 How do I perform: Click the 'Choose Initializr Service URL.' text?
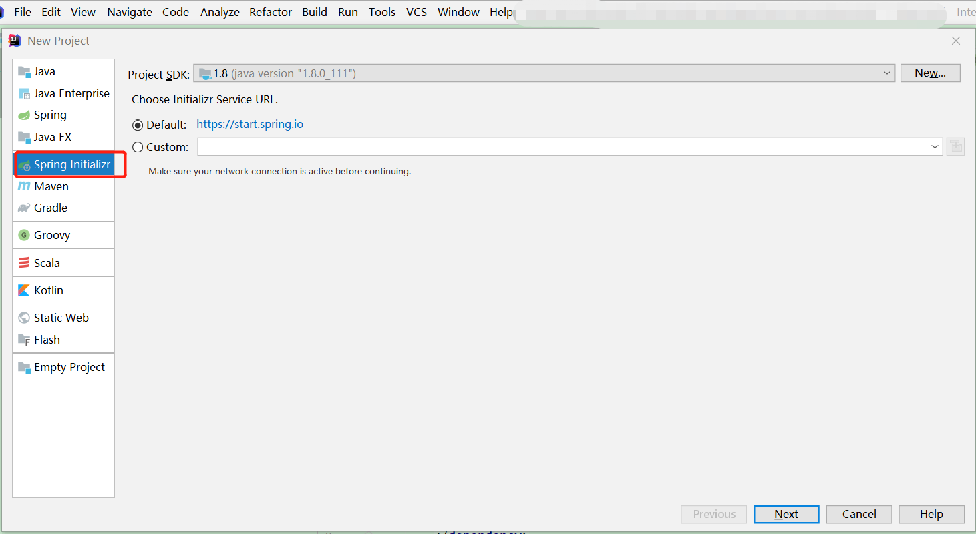click(204, 99)
